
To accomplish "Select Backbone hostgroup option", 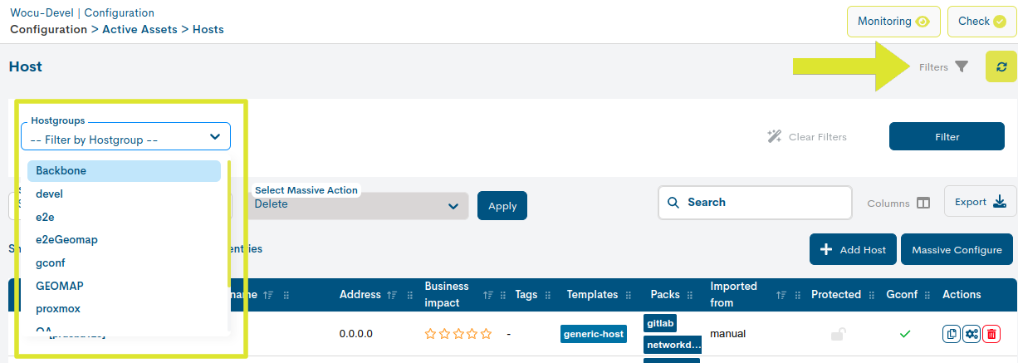I will click(x=124, y=170).
